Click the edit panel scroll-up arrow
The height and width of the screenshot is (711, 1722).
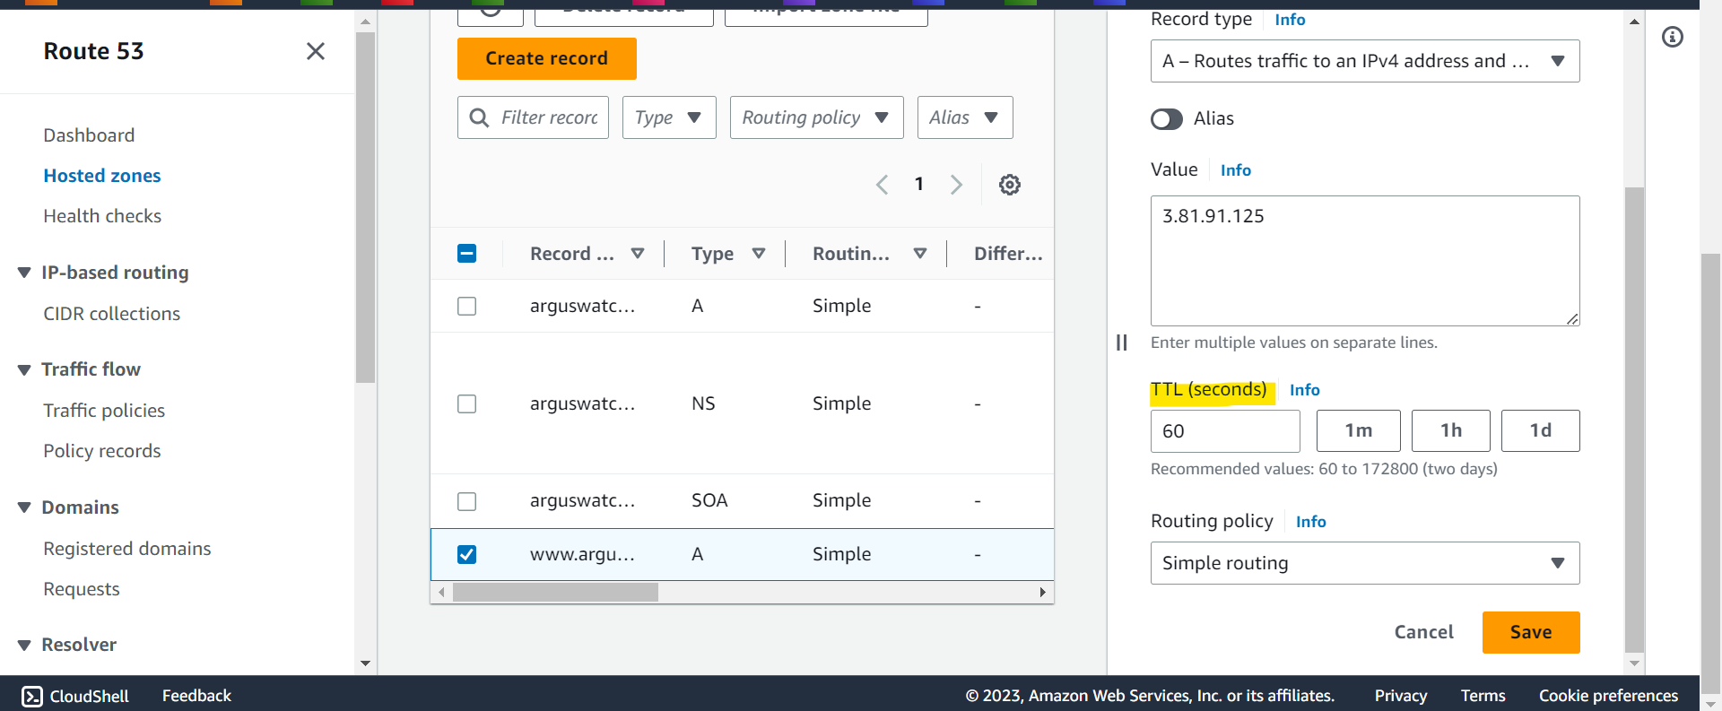[x=1635, y=22]
